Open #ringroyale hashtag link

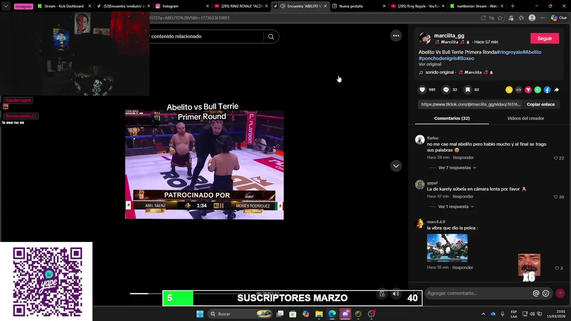pos(509,52)
